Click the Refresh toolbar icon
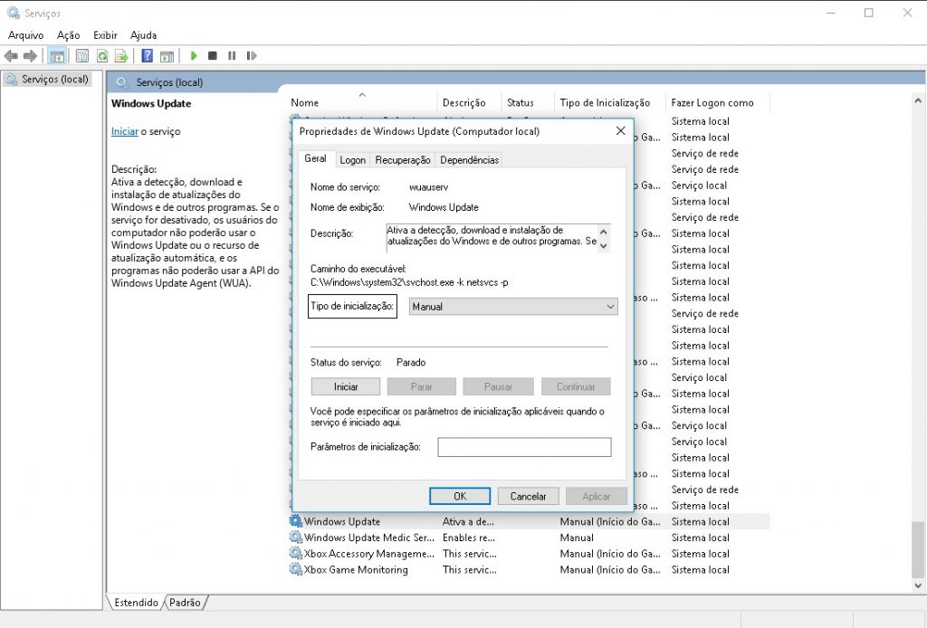 click(102, 56)
